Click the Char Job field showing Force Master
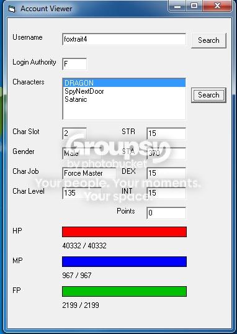The image size is (237, 334). tap(89, 173)
